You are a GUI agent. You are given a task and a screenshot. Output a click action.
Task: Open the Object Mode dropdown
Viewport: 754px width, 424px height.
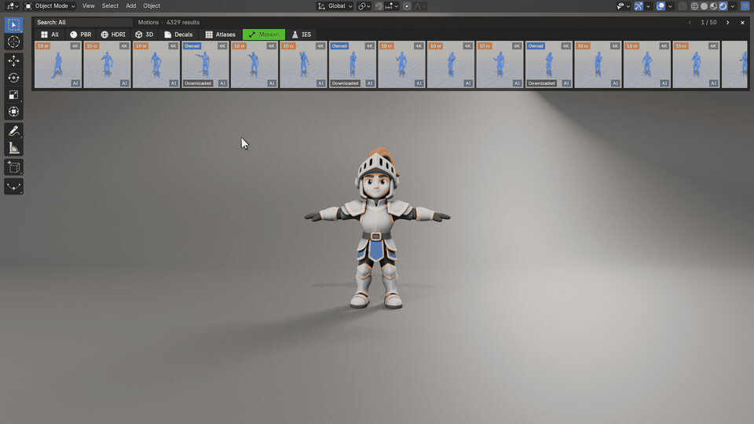[50, 5]
